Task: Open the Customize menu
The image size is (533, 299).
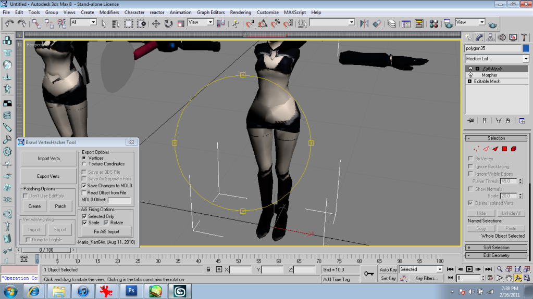Action: (267, 12)
